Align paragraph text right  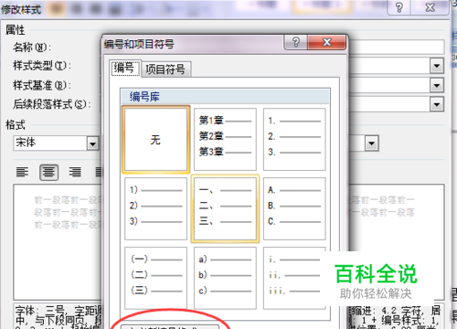(75, 172)
